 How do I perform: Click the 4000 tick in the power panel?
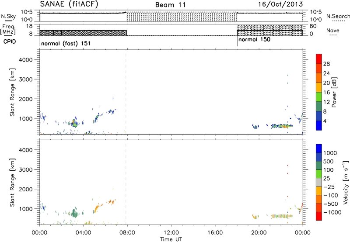coord(25,60)
